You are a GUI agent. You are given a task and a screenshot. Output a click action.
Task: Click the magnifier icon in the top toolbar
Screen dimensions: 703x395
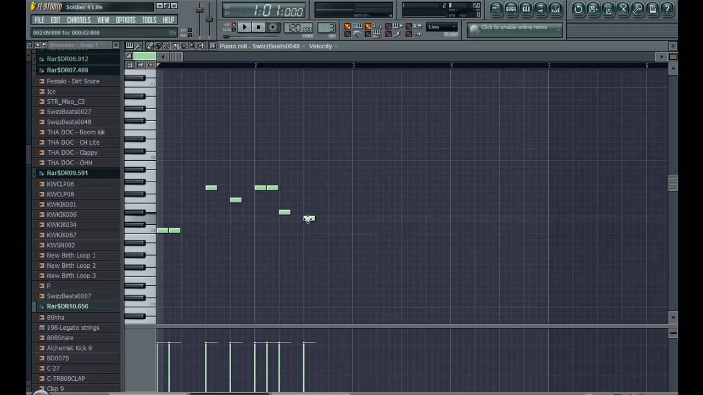point(638,9)
